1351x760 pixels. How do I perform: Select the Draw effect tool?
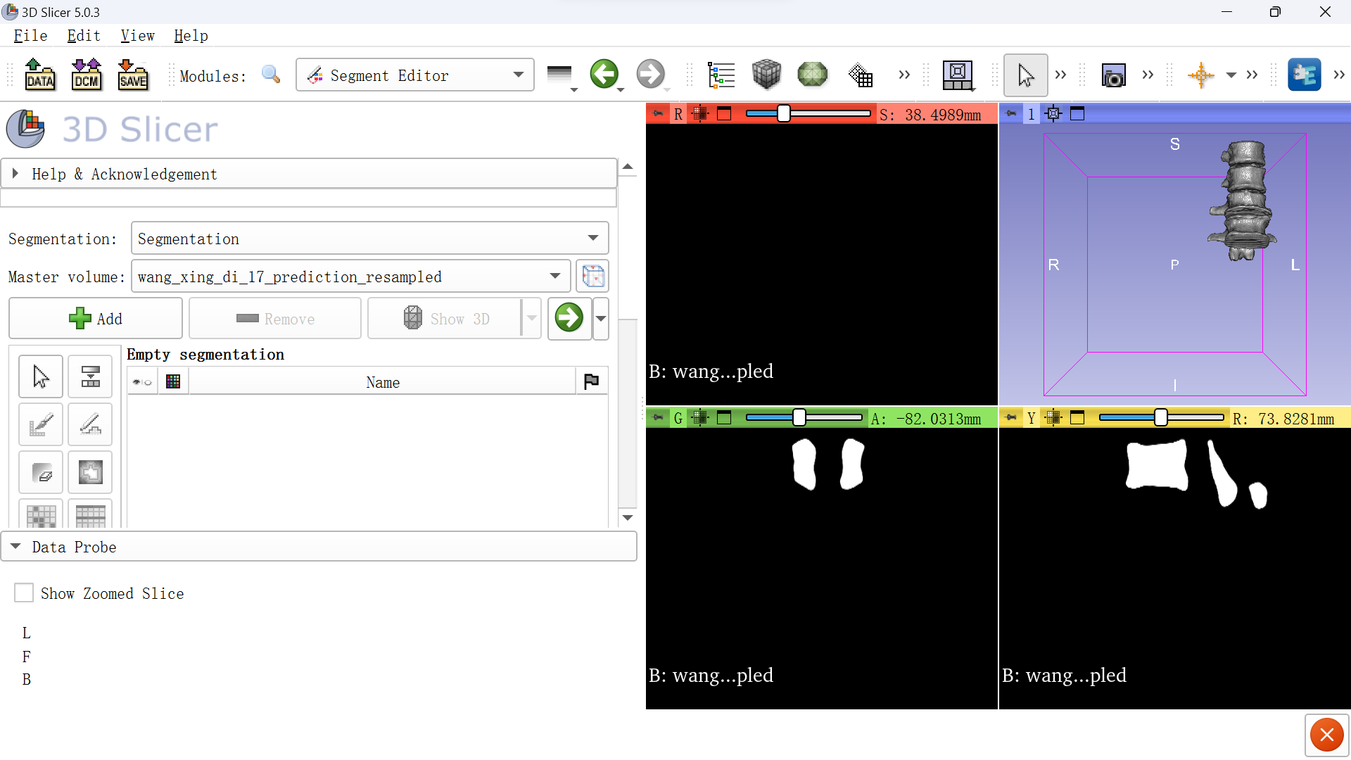pyautogui.click(x=90, y=424)
